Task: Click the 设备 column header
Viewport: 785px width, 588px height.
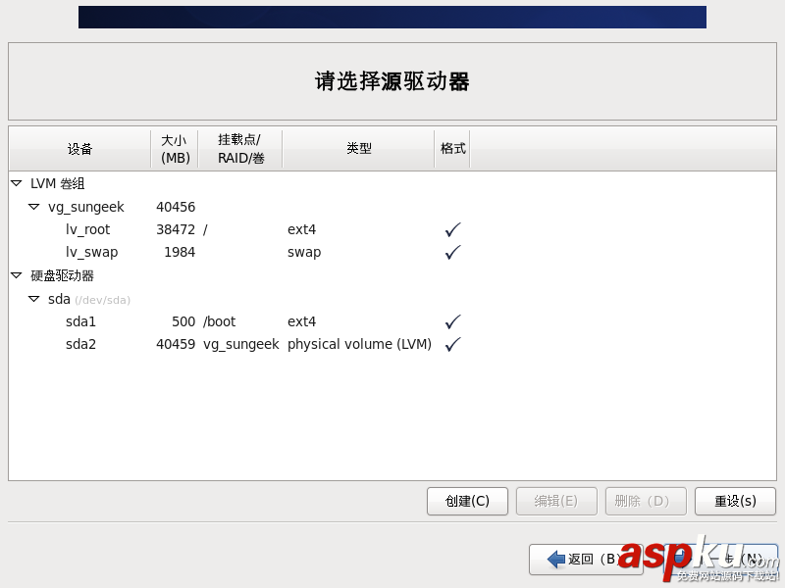Action: point(80,148)
